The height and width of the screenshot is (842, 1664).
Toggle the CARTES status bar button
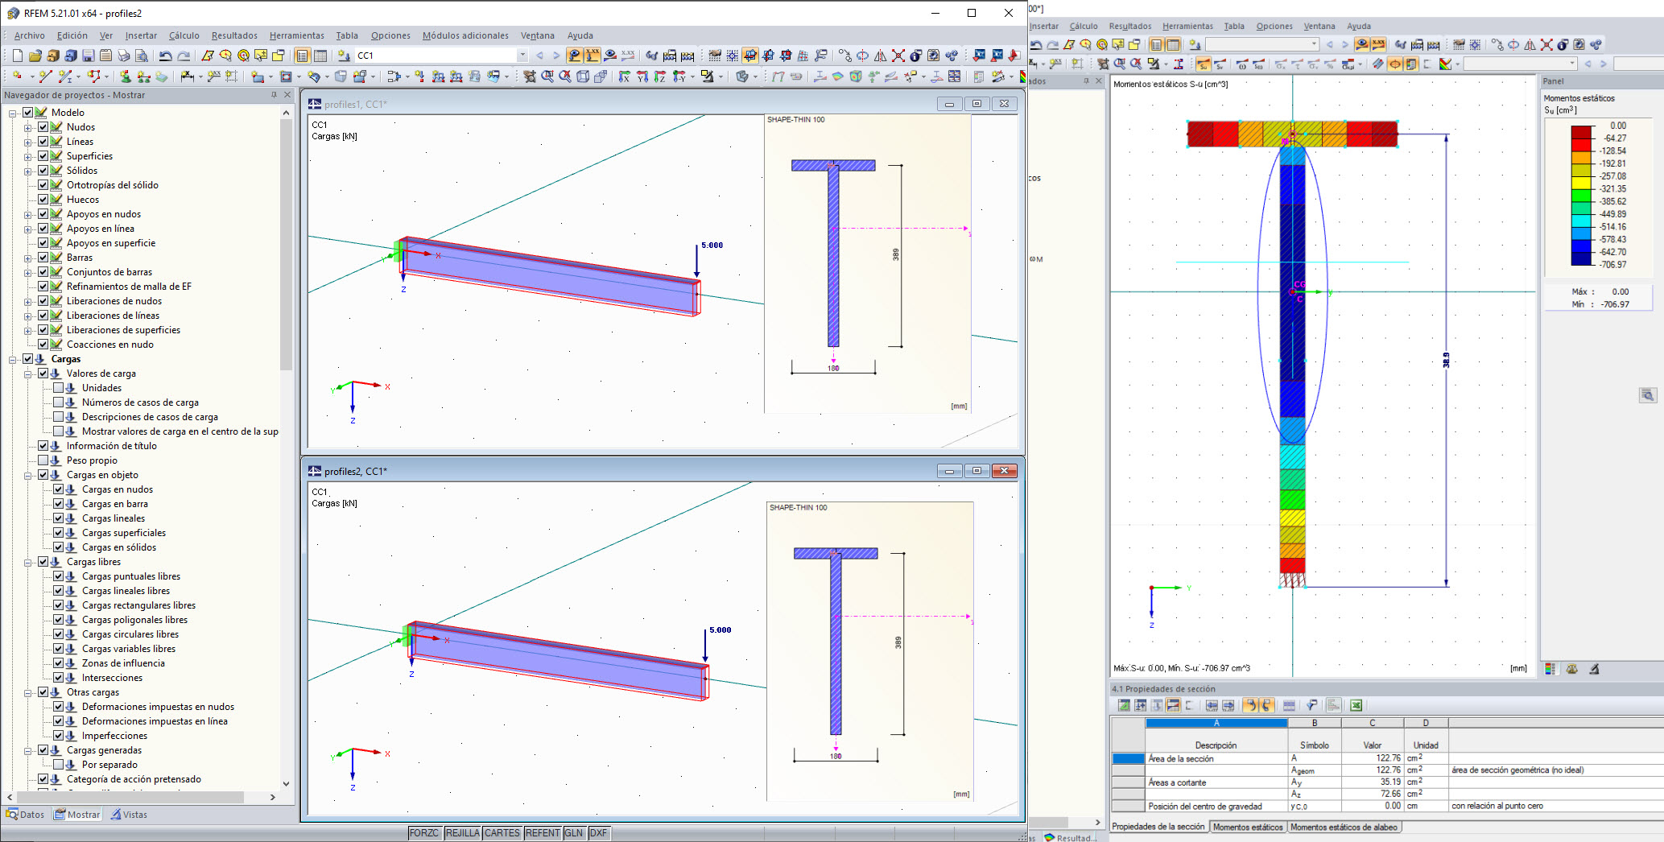(502, 833)
